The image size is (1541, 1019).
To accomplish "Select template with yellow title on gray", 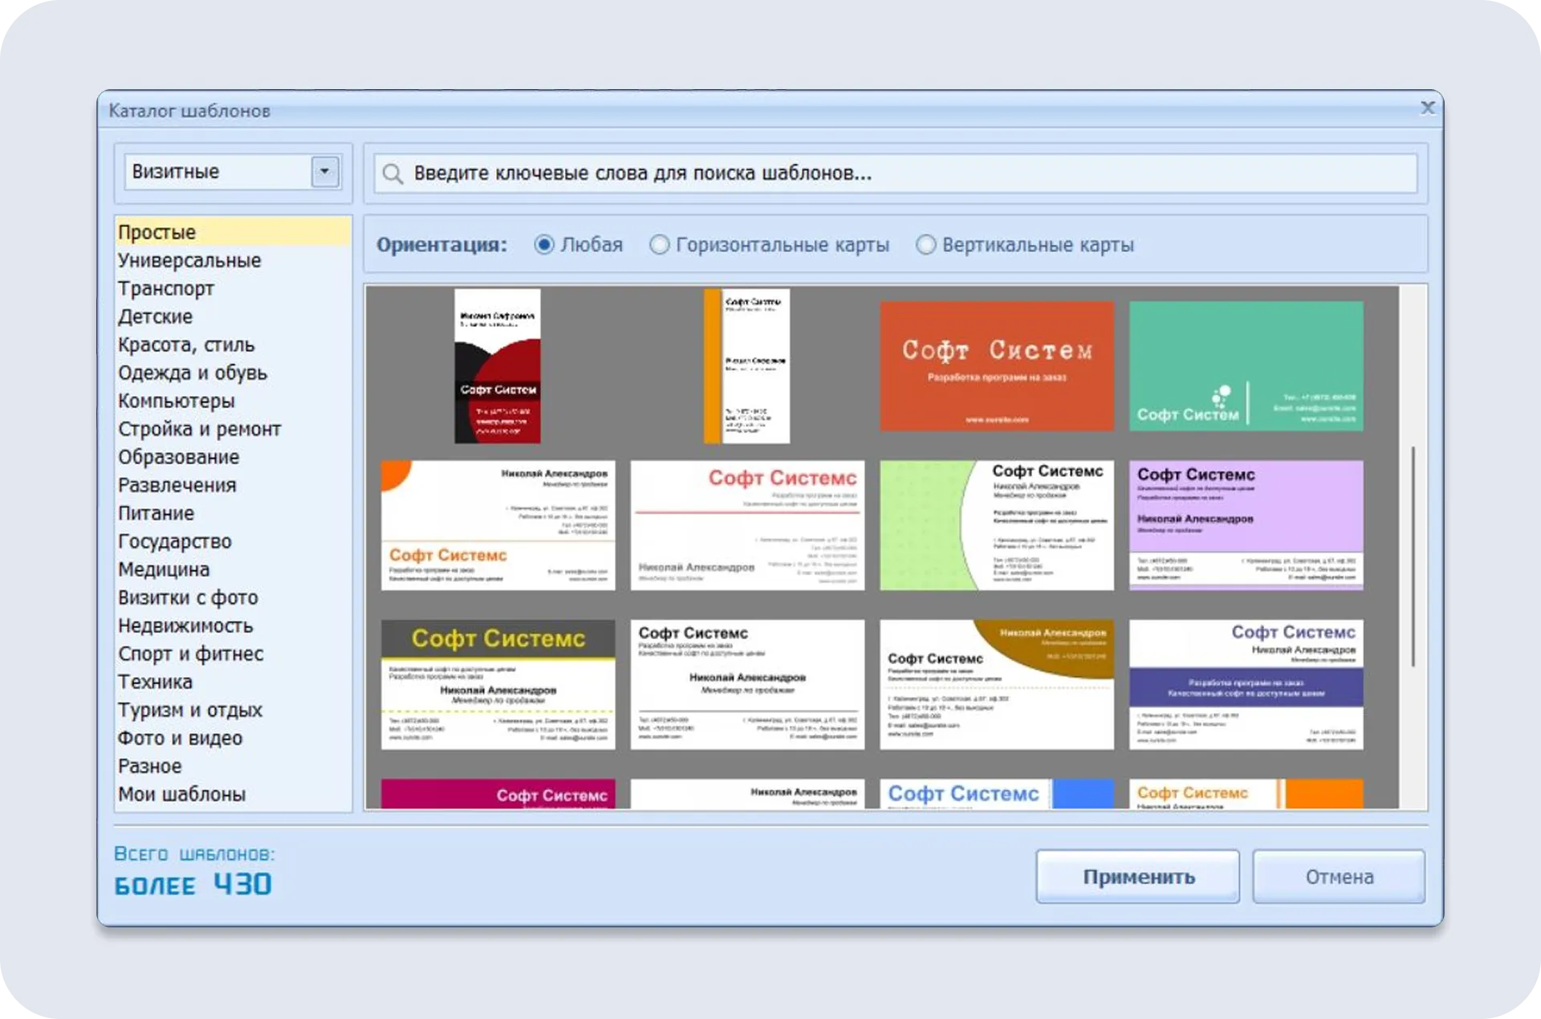I will coord(498,684).
